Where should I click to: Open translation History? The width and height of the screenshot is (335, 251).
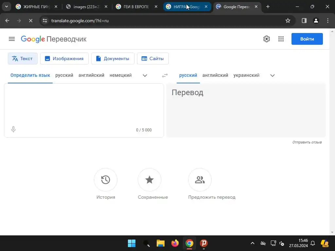(106, 180)
